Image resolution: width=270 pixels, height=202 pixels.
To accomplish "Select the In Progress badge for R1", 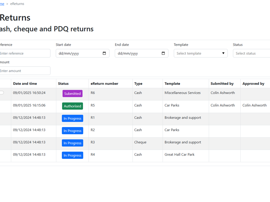I will pyautogui.click(x=72, y=119).
